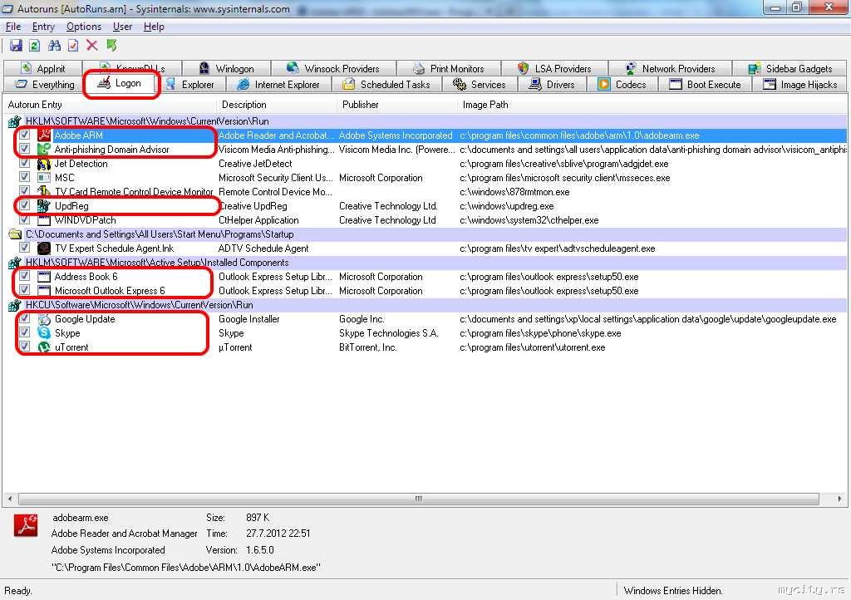Click the red X Delete icon
851x600 pixels.
(x=92, y=46)
